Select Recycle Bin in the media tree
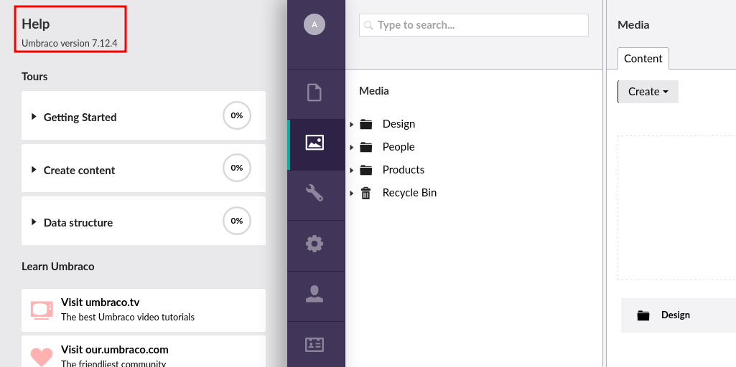The width and height of the screenshot is (736, 367). click(x=409, y=193)
